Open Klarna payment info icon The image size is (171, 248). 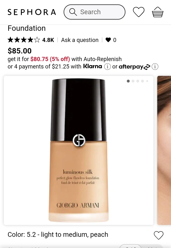click(x=107, y=67)
